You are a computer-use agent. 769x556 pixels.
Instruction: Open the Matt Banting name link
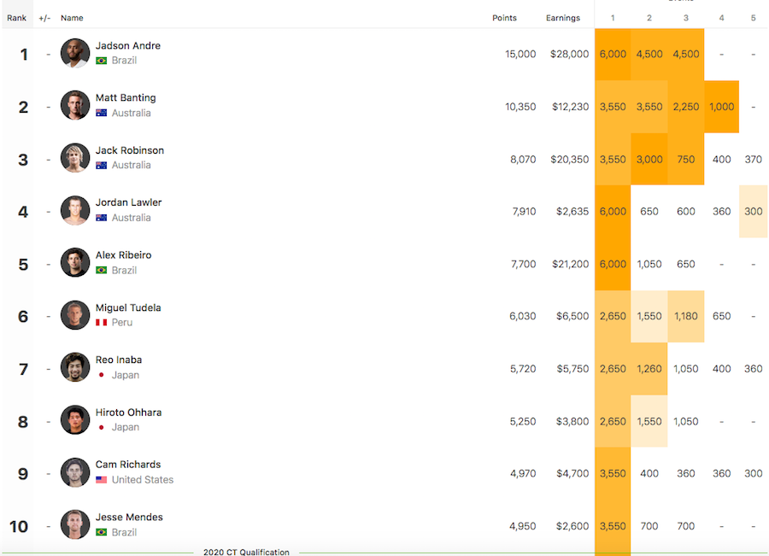point(126,97)
